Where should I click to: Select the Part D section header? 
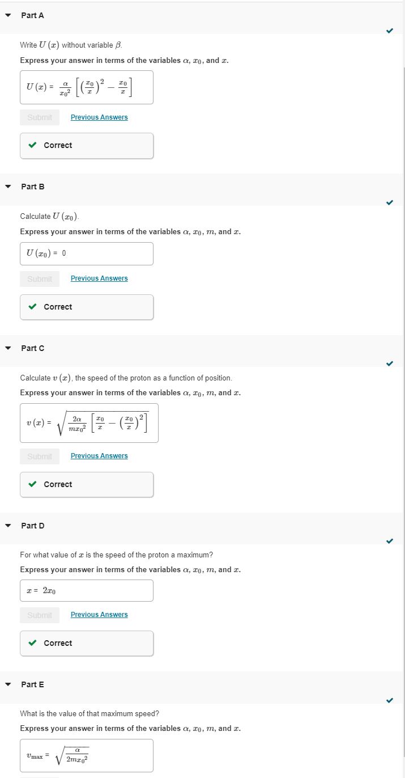coord(32,526)
